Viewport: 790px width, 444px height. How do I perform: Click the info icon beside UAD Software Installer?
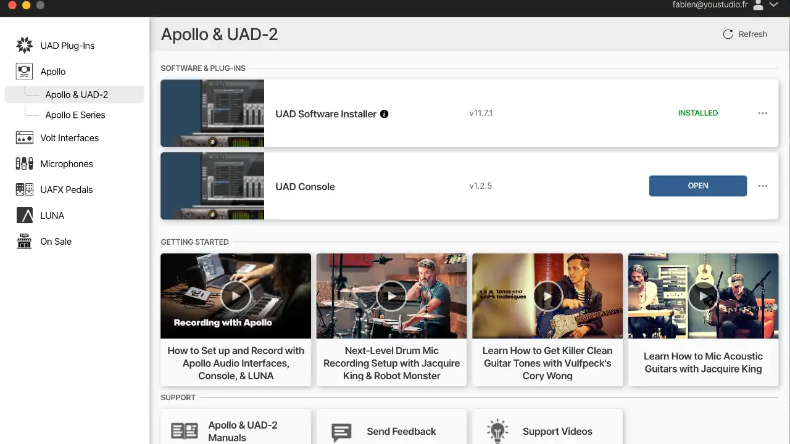tap(384, 113)
